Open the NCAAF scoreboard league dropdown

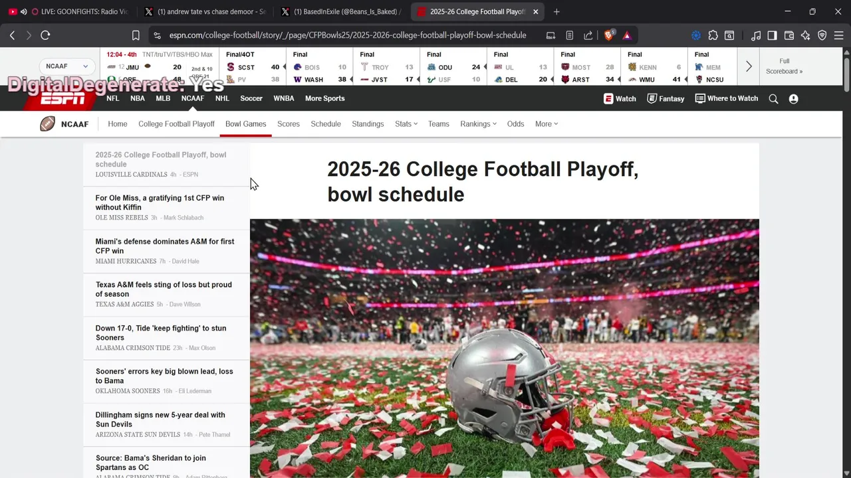[67, 66]
